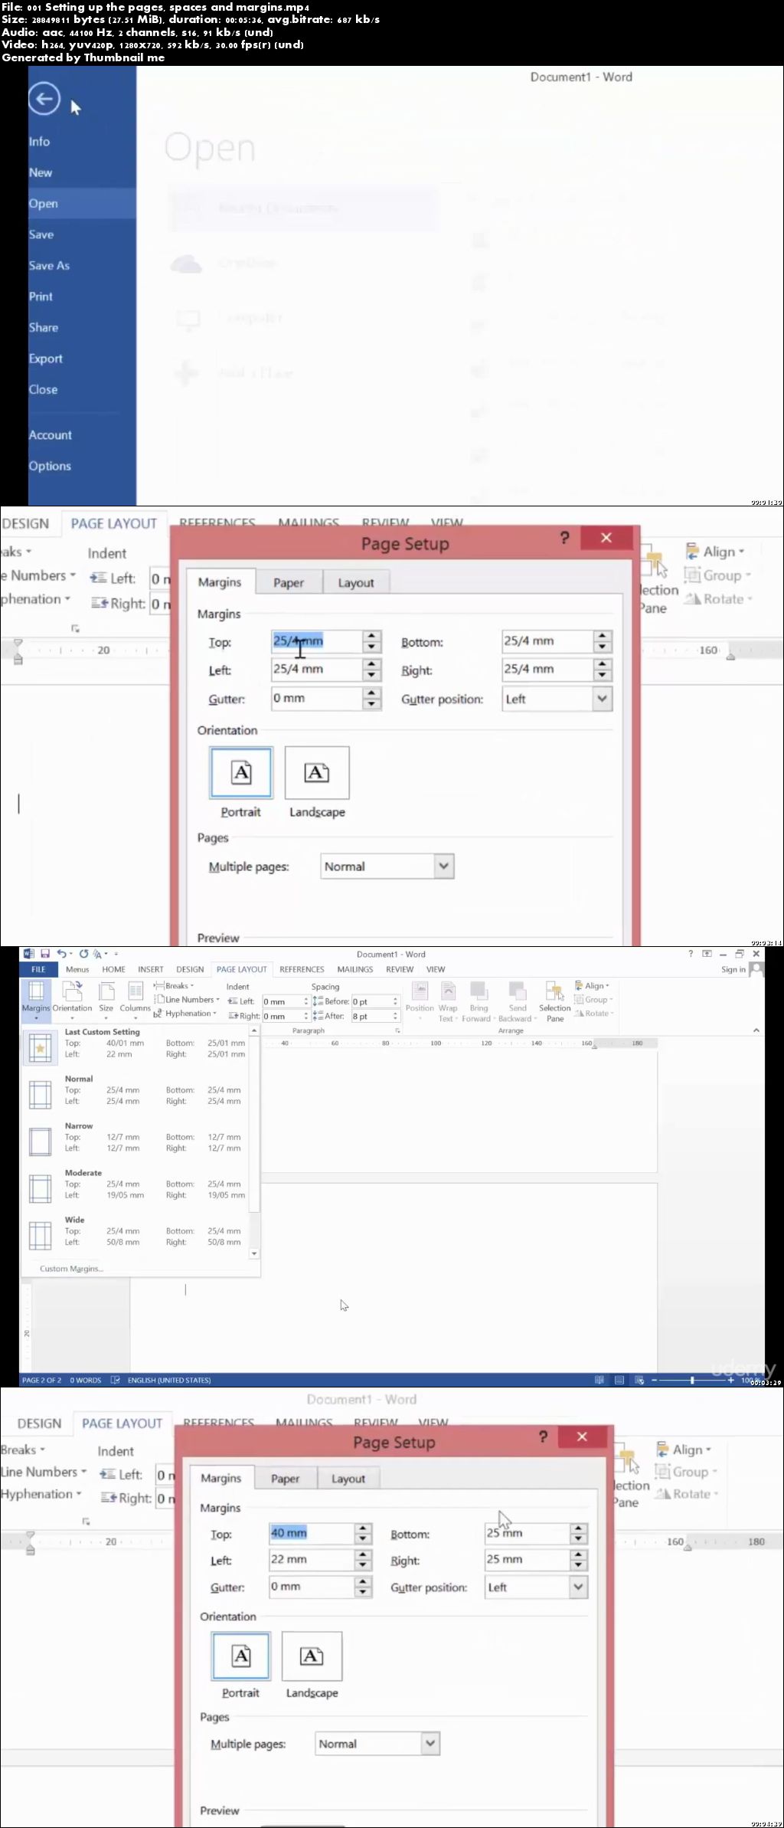Open the Info page in Backstage
The height and width of the screenshot is (1828, 784).
(x=39, y=142)
